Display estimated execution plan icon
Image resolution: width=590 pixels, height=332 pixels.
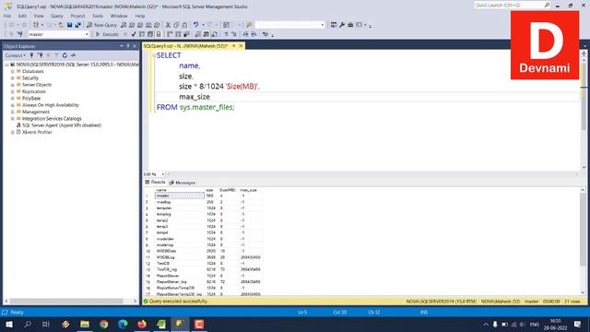pos(142,34)
